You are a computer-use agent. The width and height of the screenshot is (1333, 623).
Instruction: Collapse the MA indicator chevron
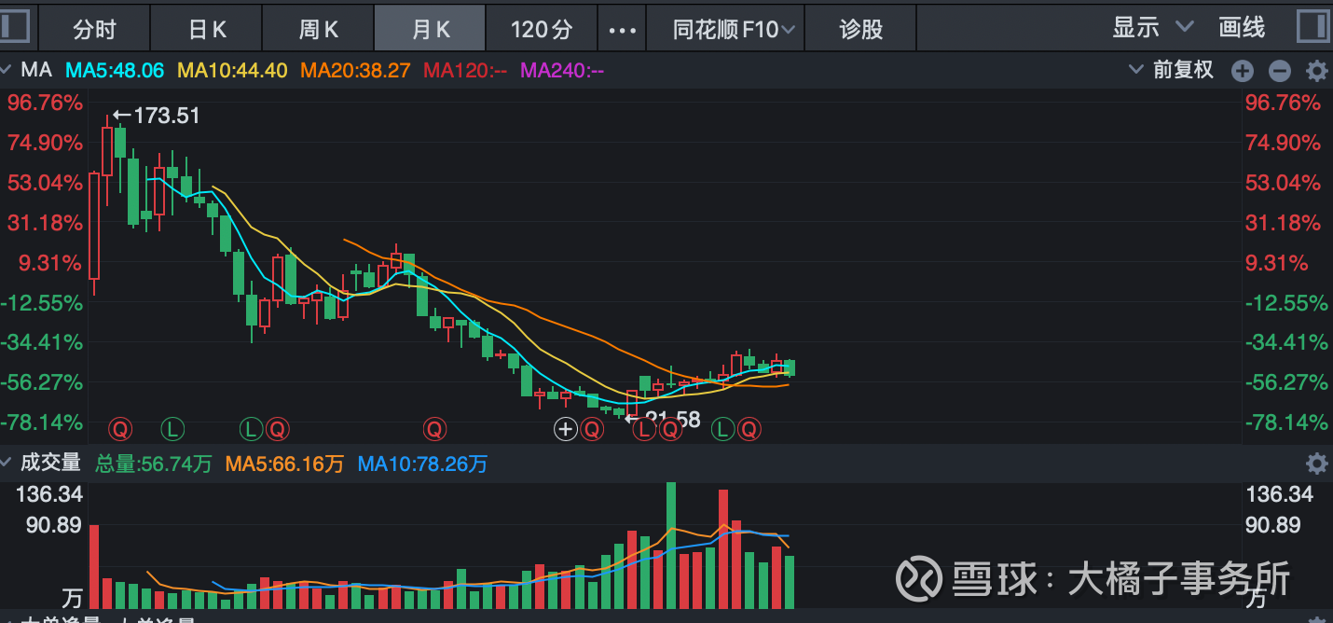[9, 70]
